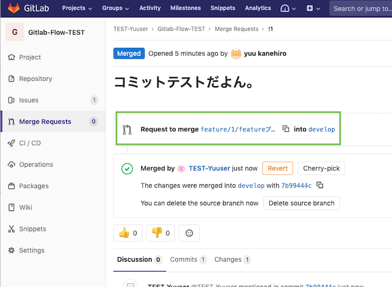Open Milestones in top navigation
Image resolution: width=392 pixels, height=287 pixels.
pyautogui.click(x=186, y=8)
